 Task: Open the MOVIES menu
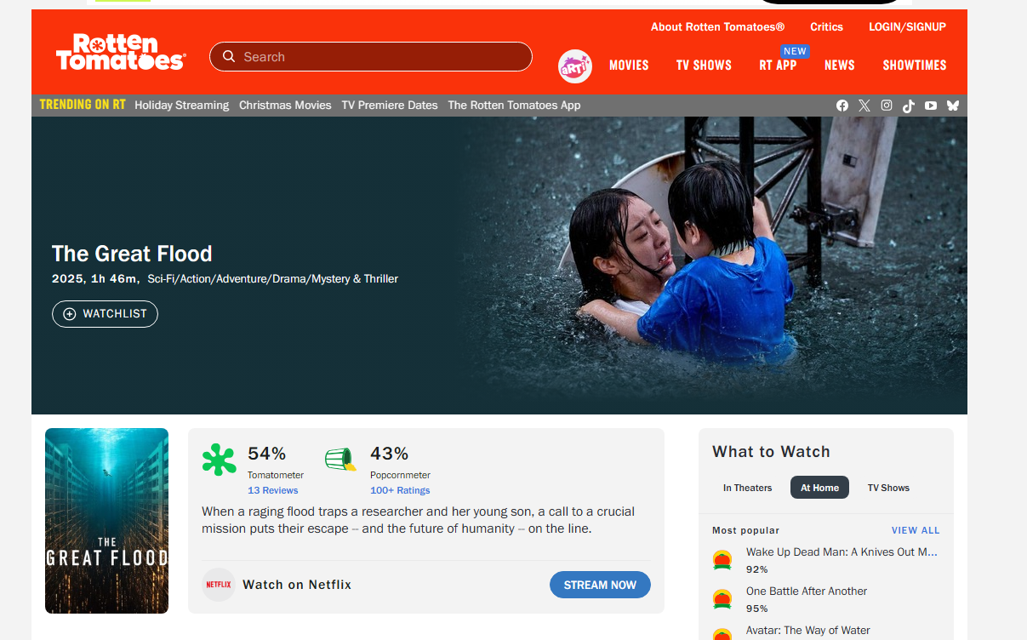tap(629, 66)
